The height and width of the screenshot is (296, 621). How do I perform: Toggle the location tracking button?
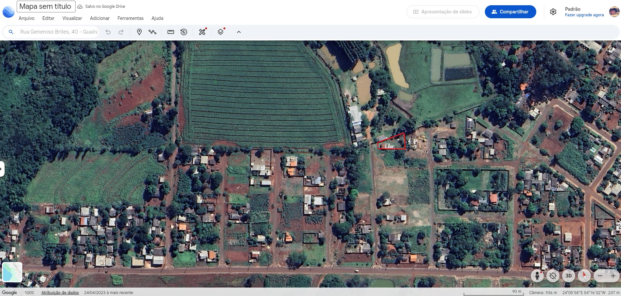(x=553, y=276)
